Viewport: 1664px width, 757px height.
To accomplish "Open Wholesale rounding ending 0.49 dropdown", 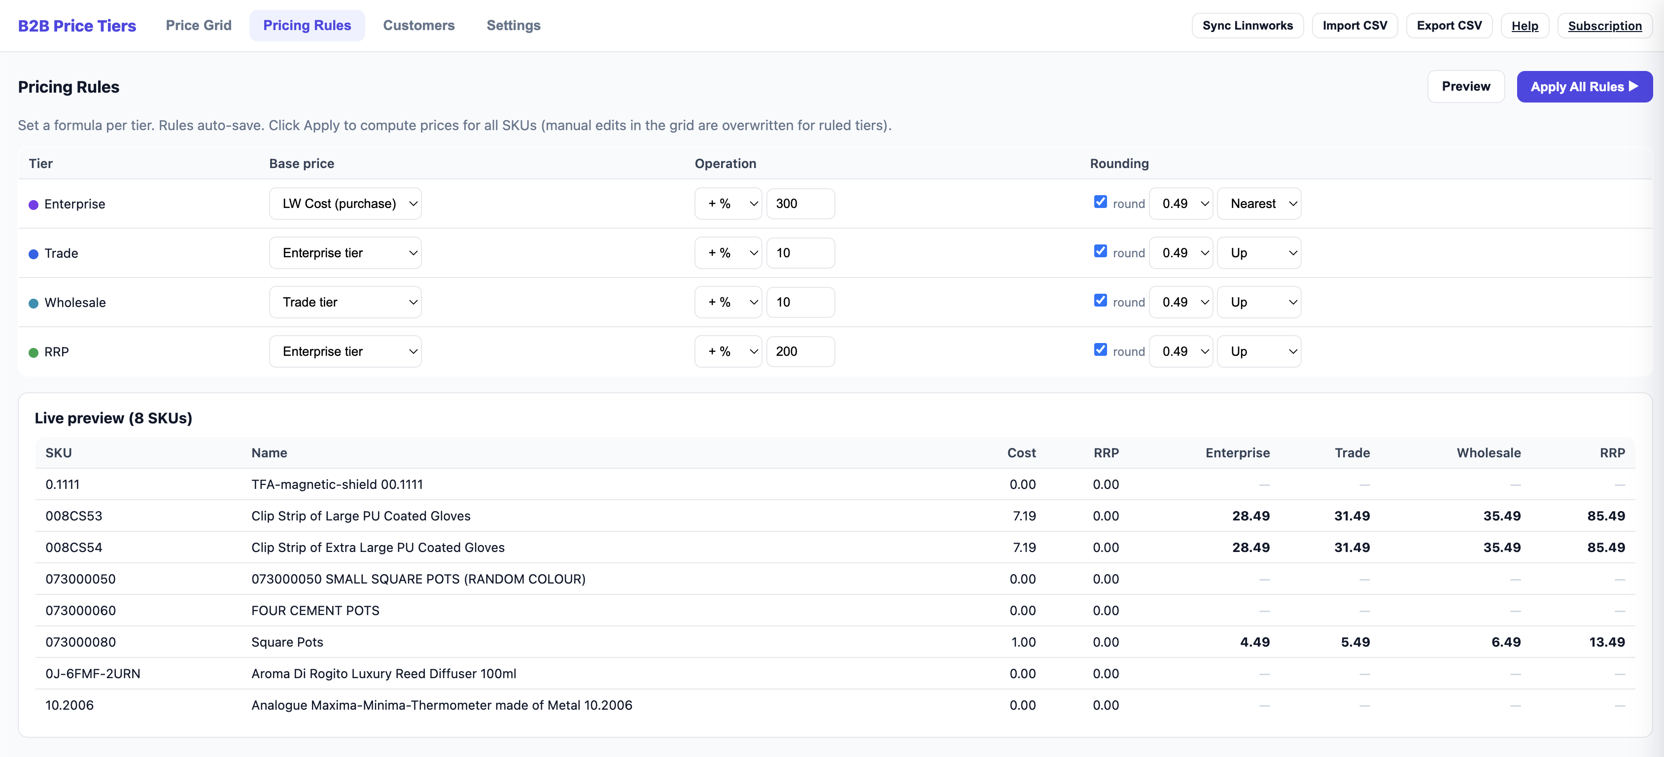I will point(1181,302).
